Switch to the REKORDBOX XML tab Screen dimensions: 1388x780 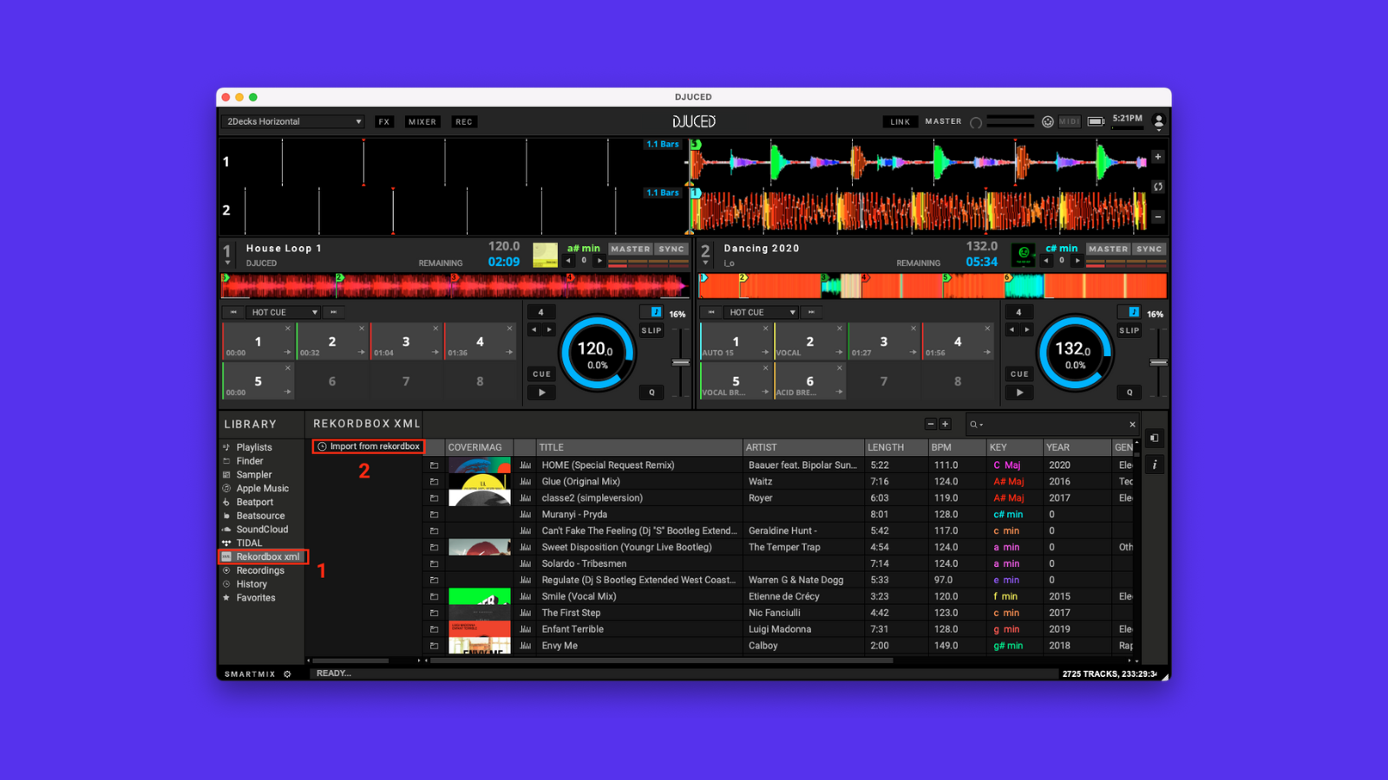pos(365,424)
